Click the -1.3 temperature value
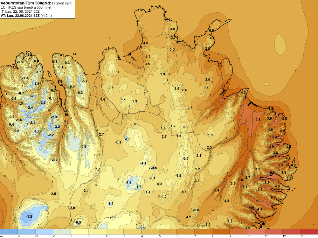The image size is (318, 238). click(x=25, y=78)
